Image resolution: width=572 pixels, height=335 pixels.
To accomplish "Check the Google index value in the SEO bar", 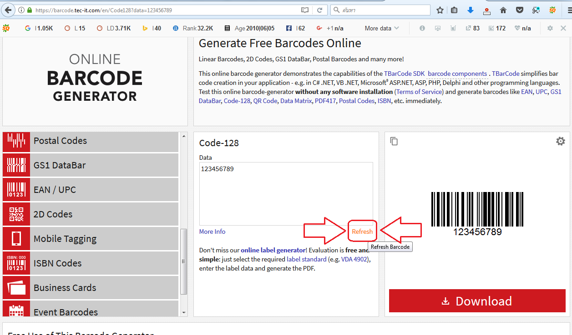I will point(39,28).
